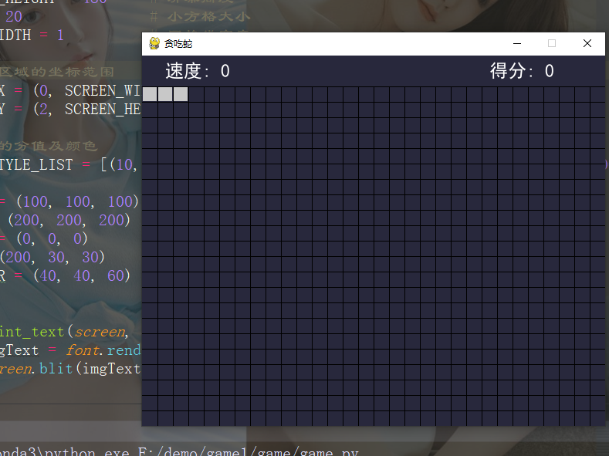Click the 区域的坐标范围 comment in editor

coord(57,72)
